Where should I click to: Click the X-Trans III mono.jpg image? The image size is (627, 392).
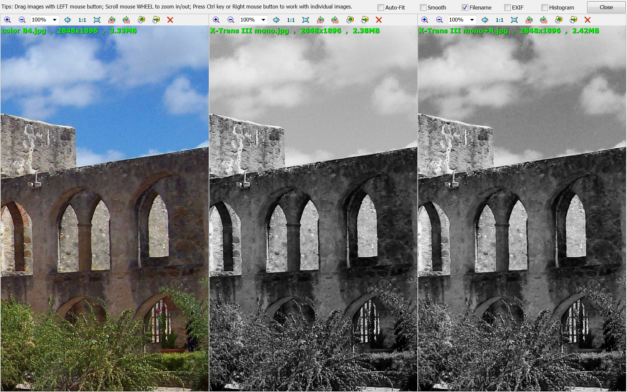coord(313,209)
